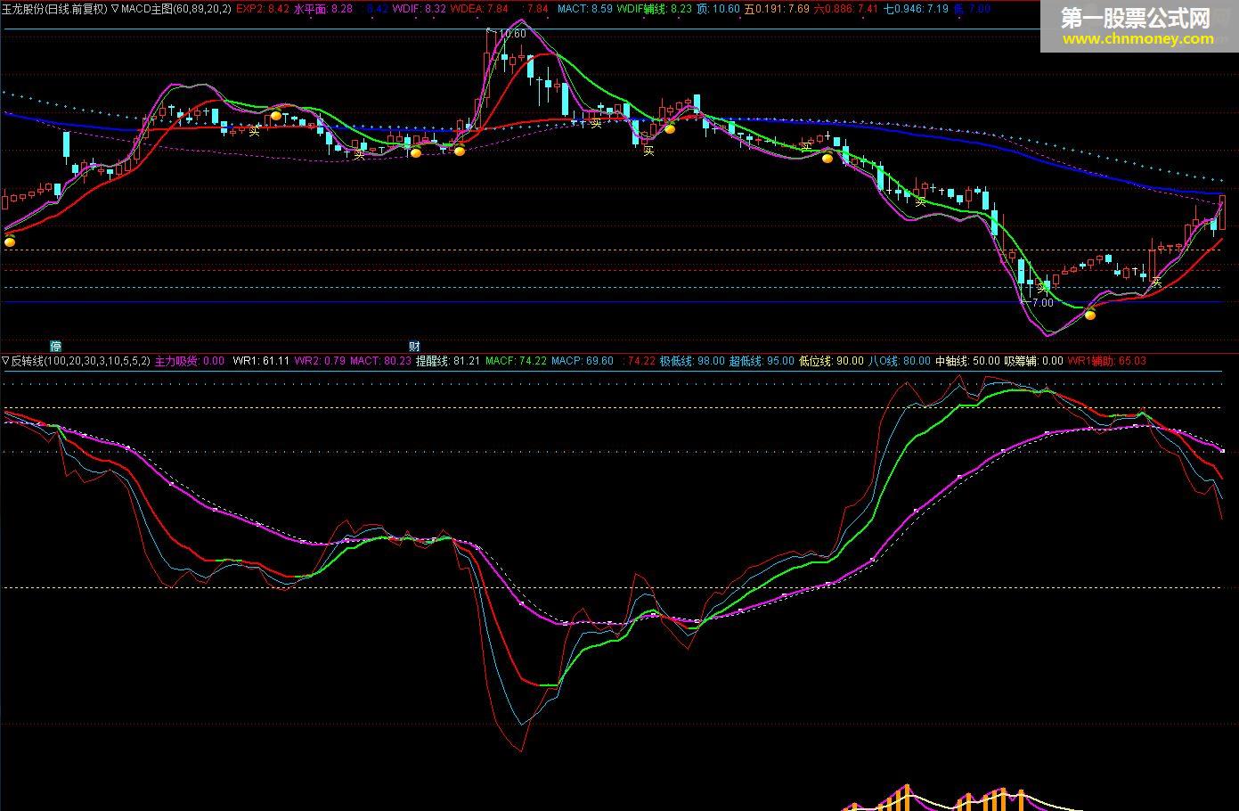Select the stock title 玉龙股份(日线 前复权)
1239x811 pixels.
pyautogui.click(x=53, y=8)
